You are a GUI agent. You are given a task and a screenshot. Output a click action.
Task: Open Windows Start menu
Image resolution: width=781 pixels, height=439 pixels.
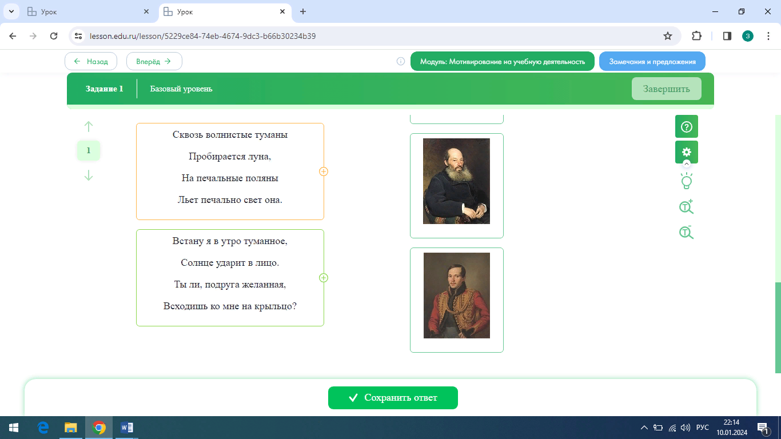click(13, 428)
